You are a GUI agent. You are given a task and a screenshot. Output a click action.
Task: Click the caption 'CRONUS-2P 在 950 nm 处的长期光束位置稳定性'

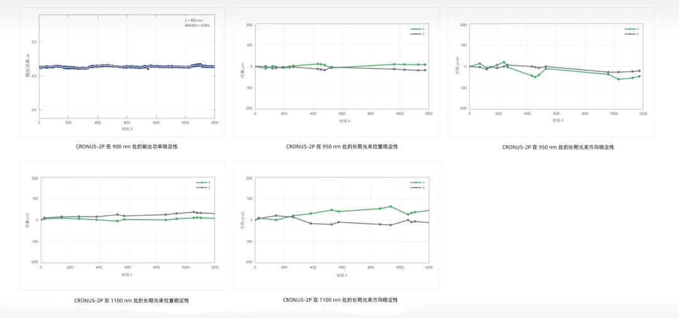(x=341, y=147)
